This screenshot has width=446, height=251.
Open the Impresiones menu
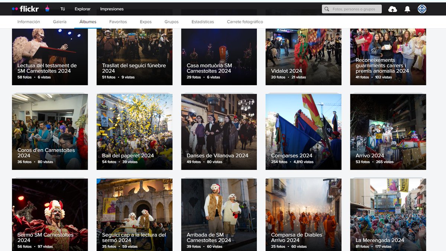[x=112, y=9]
